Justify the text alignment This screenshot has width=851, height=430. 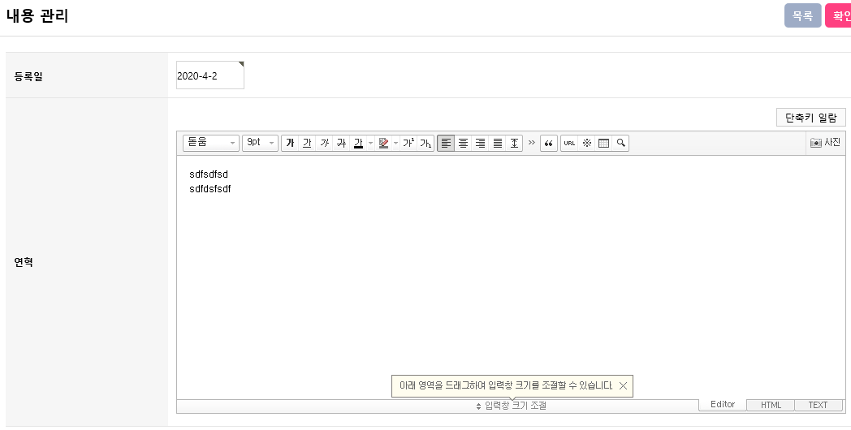497,143
